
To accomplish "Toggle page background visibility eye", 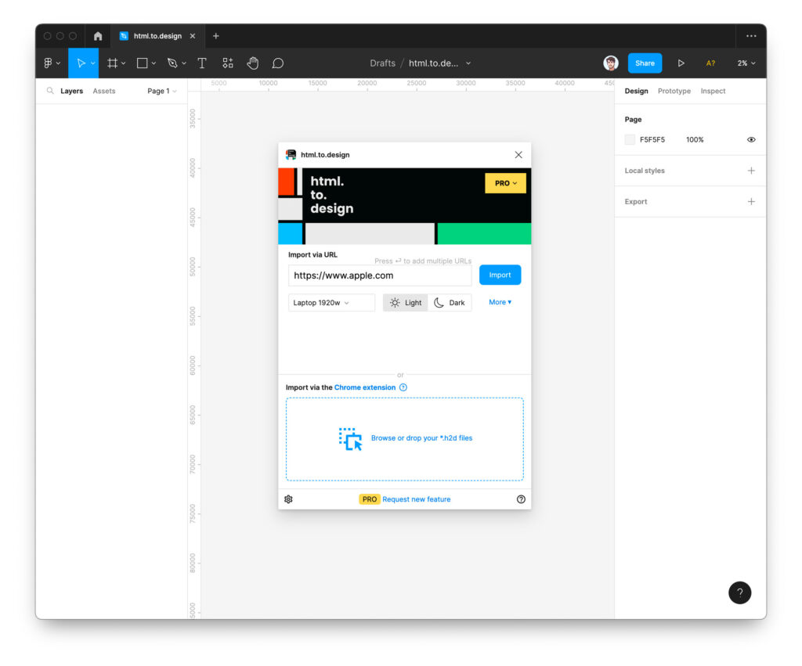I will [x=751, y=140].
